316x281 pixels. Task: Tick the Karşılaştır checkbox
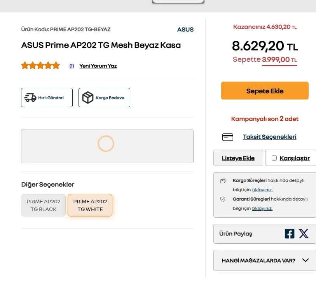click(274, 158)
